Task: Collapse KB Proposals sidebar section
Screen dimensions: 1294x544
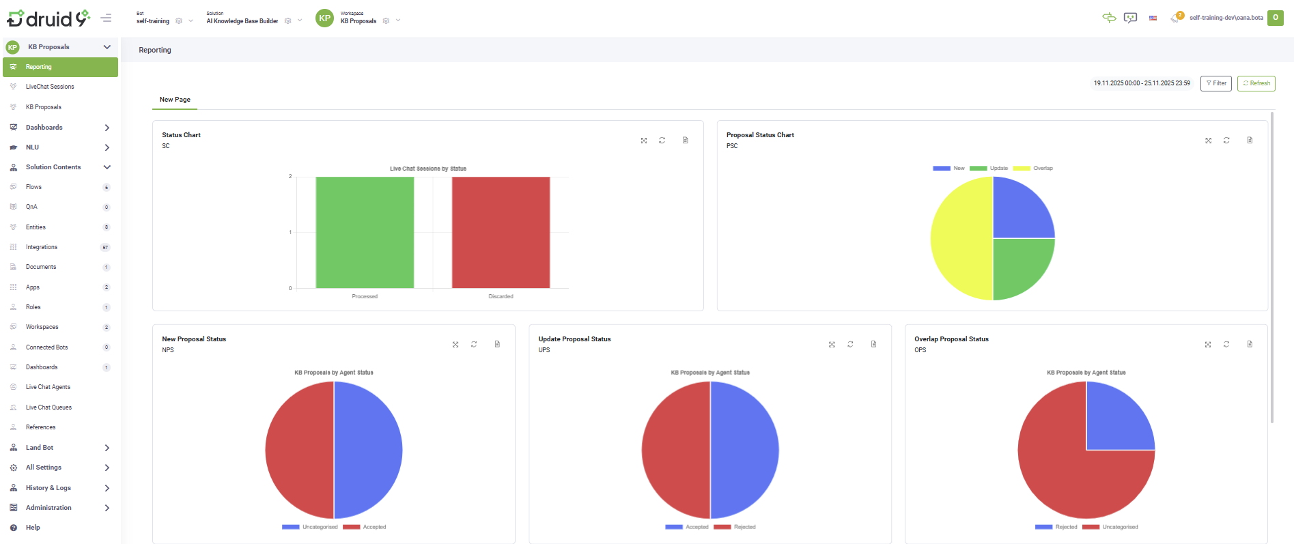Action: [107, 47]
